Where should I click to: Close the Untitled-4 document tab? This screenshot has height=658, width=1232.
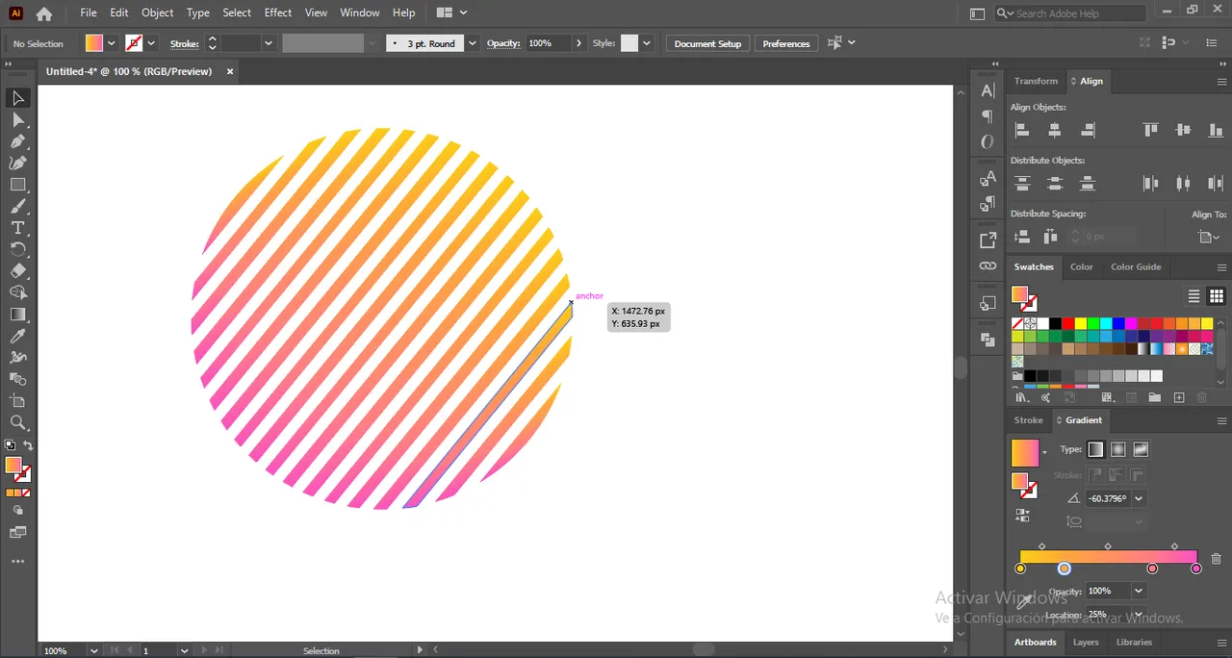click(x=230, y=71)
